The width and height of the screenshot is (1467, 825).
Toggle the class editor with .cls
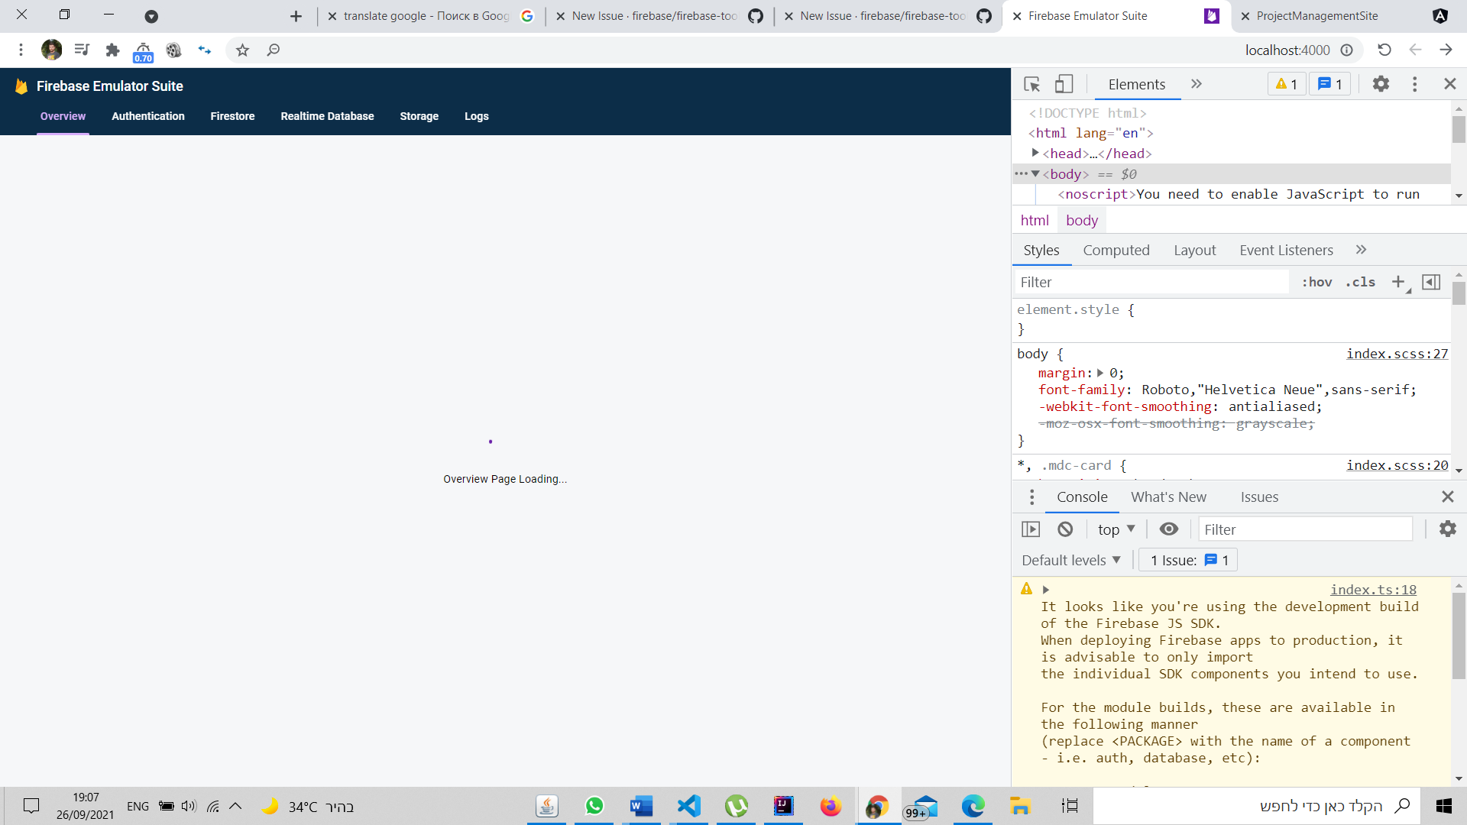(1360, 282)
